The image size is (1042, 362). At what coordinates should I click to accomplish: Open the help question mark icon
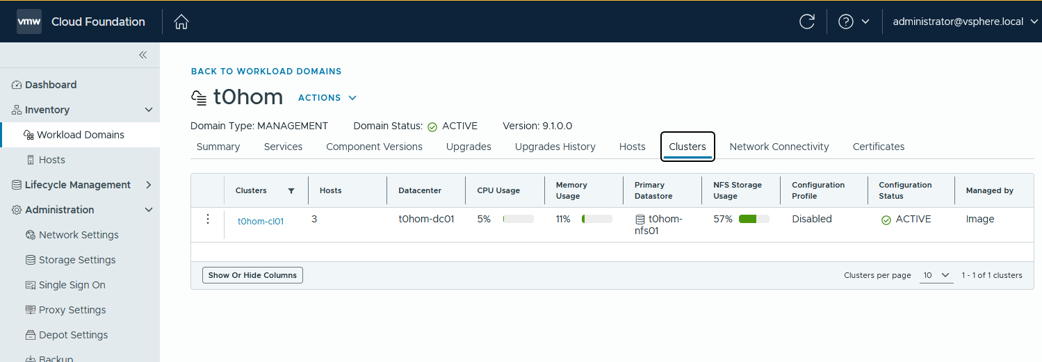click(x=846, y=22)
